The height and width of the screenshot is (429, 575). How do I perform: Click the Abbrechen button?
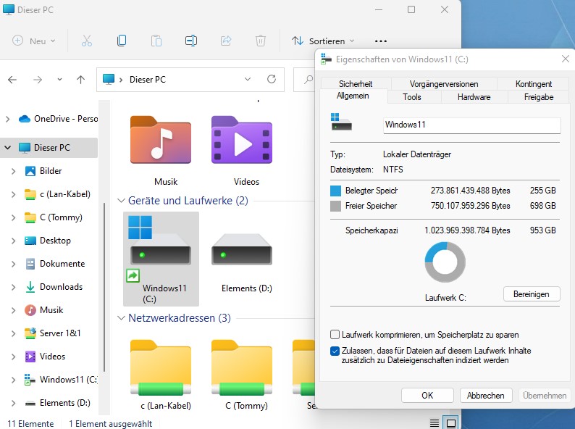click(485, 396)
